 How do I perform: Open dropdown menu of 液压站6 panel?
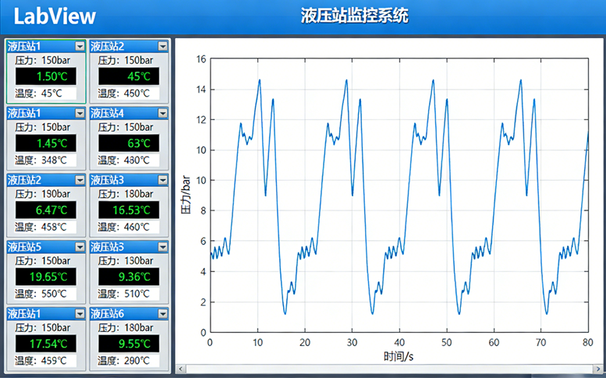(x=162, y=313)
